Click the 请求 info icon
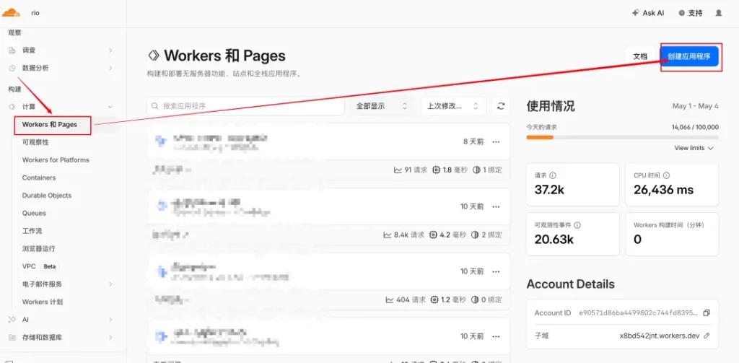The image size is (739, 363). [x=553, y=175]
